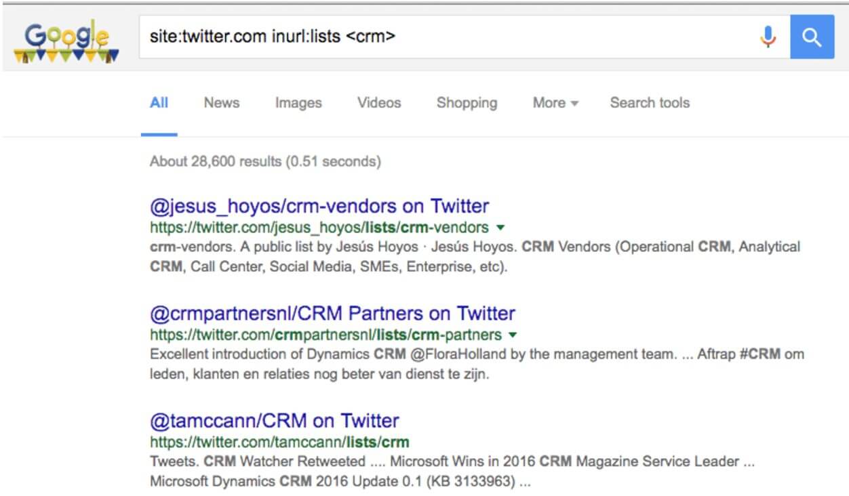Click the green tamccann/lists/crm URL
This screenshot has height=496, width=849.
pyautogui.click(x=279, y=442)
